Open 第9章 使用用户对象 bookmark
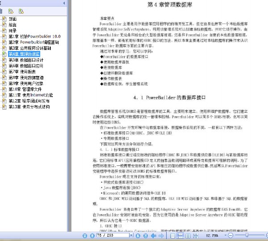The height and width of the screenshot is (241, 268). (26, 84)
